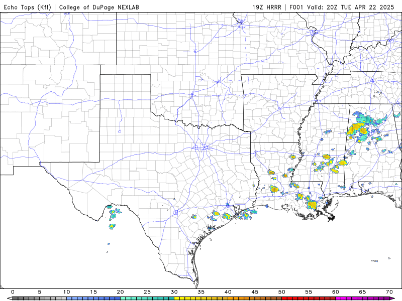Click the "45" tick label on the color scale
This screenshot has height=301, width=402.
(255, 292)
